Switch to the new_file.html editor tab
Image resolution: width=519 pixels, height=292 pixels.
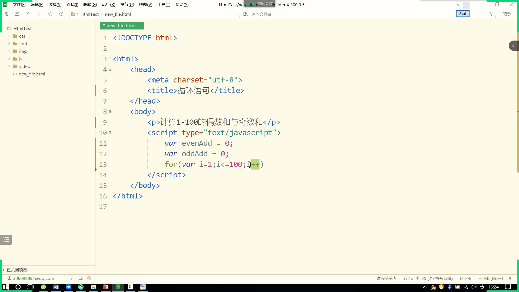pos(122,26)
